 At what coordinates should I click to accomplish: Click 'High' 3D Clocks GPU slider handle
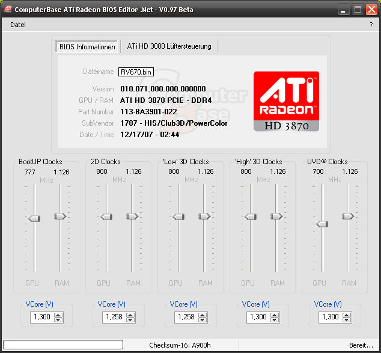click(x=251, y=216)
